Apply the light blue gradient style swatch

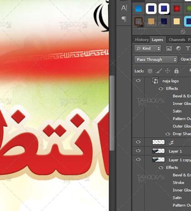[139, 9]
